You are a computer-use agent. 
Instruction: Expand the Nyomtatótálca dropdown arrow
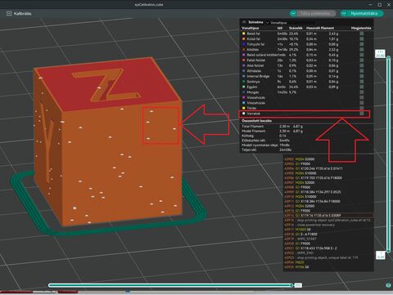coord(344,13)
